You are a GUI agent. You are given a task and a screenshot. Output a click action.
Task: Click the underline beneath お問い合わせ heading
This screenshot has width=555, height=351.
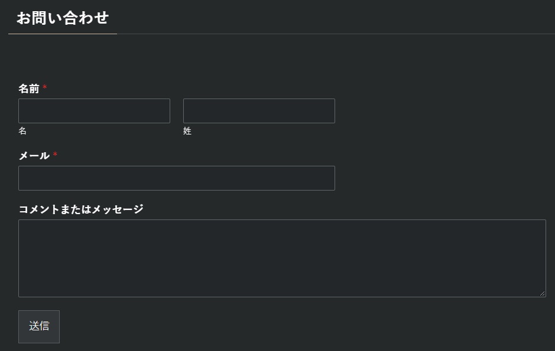tap(63, 34)
